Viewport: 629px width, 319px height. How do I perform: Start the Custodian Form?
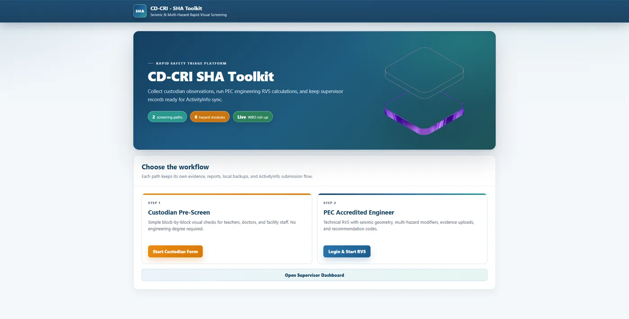coord(175,252)
